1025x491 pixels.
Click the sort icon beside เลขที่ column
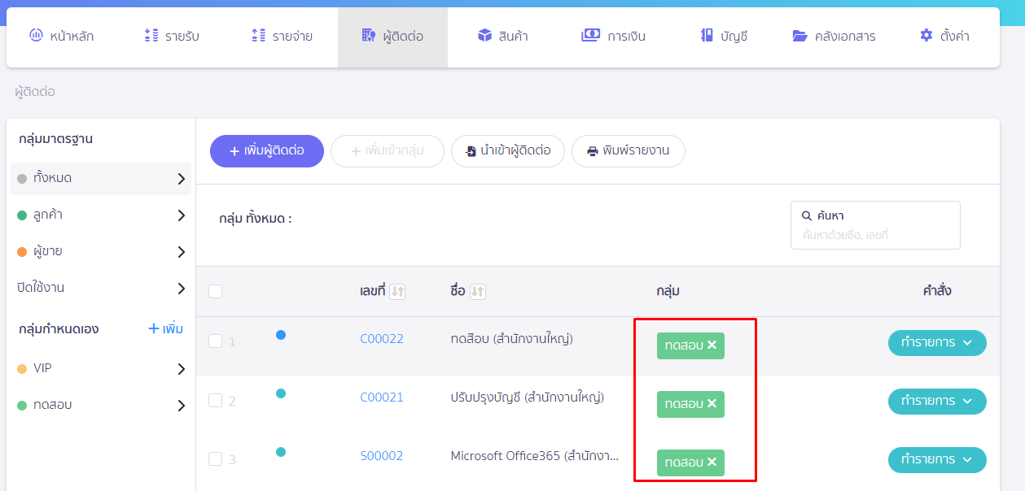click(397, 291)
